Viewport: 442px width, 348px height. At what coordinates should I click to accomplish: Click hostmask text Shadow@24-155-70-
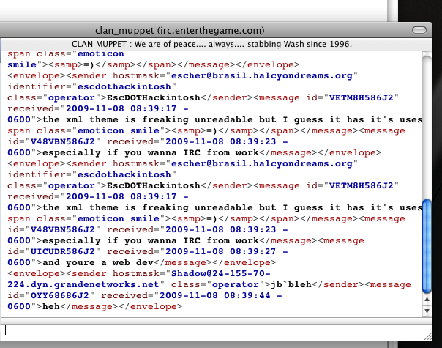click(221, 273)
